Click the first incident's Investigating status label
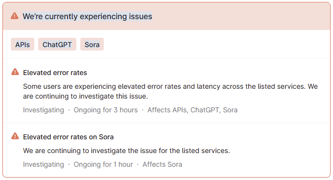The image size is (333, 180). click(43, 110)
